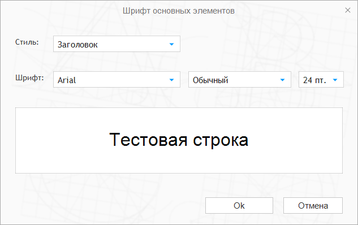Viewport: 358px width, 225px height.
Task: Click the Отмена button
Action: pyautogui.click(x=313, y=206)
